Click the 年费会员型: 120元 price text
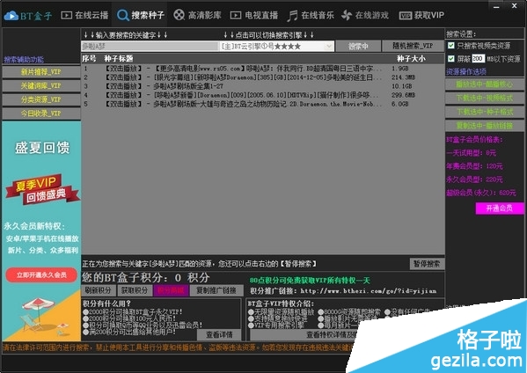This screenshot has height=373, width=527. pyautogui.click(x=474, y=166)
